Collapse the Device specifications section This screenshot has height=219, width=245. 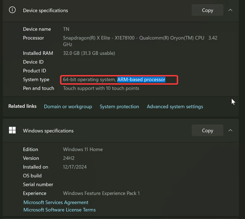(x=231, y=10)
